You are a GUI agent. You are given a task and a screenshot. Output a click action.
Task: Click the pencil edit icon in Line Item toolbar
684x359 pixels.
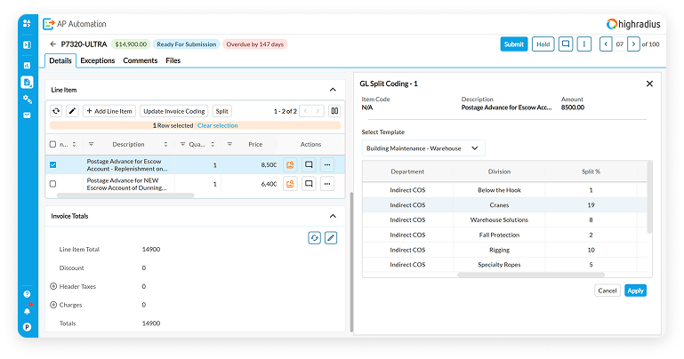click(72, 111)
